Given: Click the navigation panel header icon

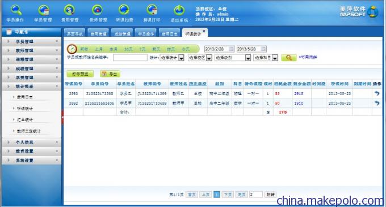Looking at the screenshot, I should [9, 32].
